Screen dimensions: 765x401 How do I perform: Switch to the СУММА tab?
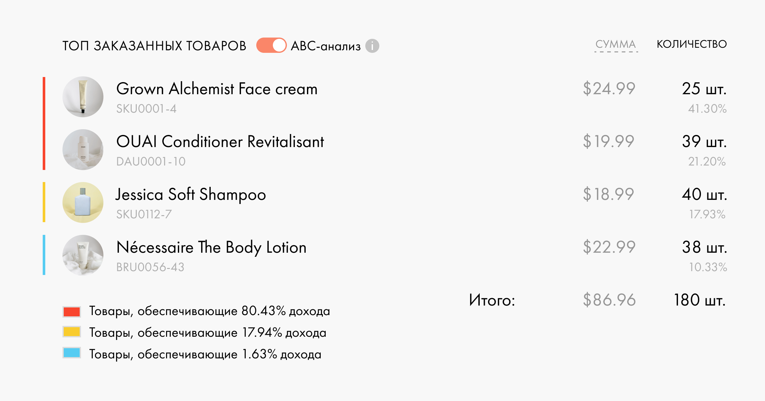(x=616, y=44)
